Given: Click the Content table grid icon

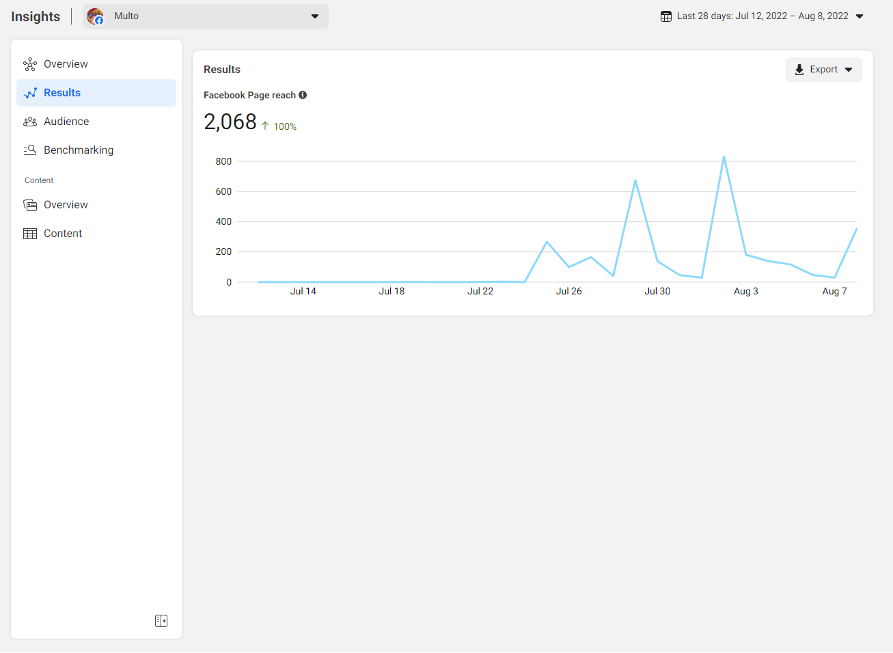Looking at the screenshot, I should coord(30,234).
